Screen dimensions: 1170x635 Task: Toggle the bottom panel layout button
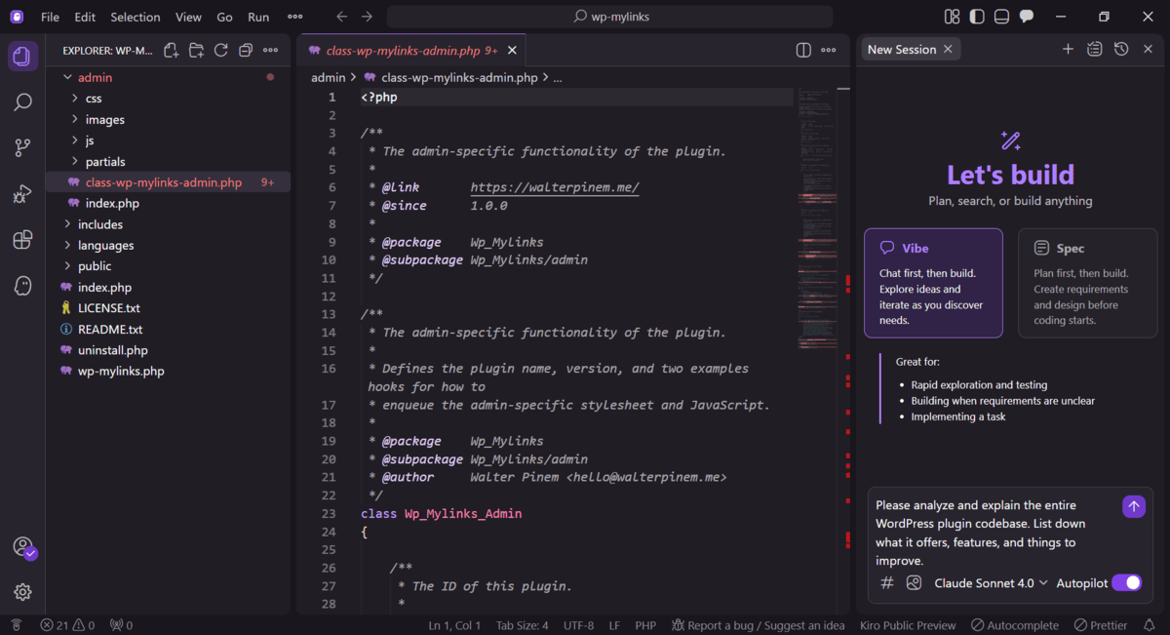coord(1001,17)
